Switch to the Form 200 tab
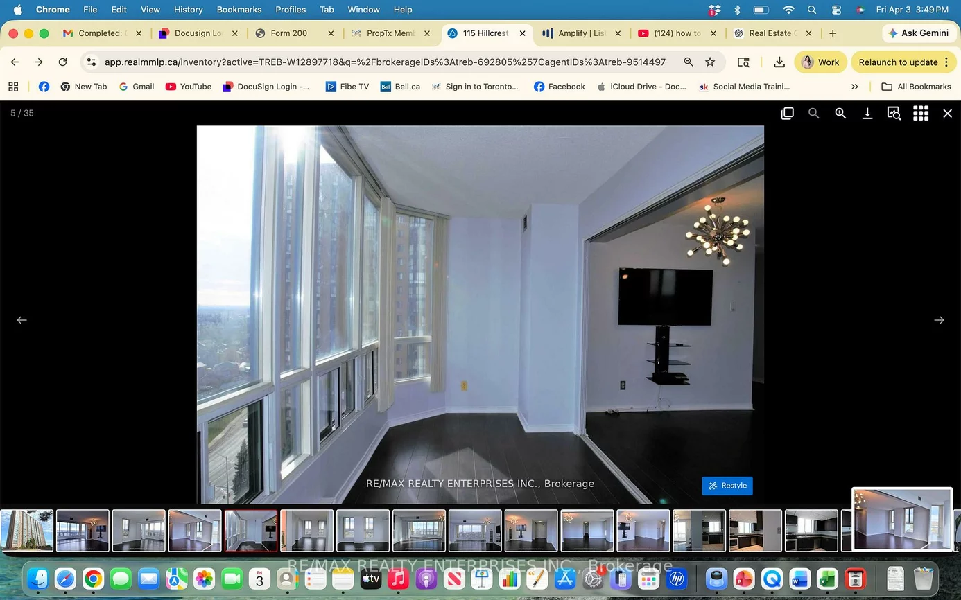 coord(288,33)
